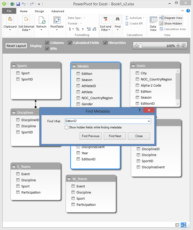Viewport: 193px width, 230px height.
Task: Apply currency format dollar sign
Action: coord(70,29)
